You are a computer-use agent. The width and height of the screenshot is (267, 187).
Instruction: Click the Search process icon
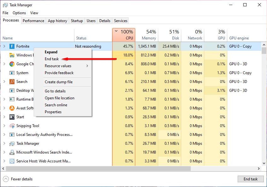[12, 82]
